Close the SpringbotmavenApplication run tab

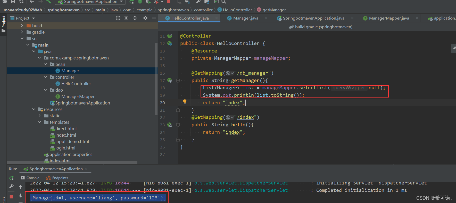click(x=86, y=169)
